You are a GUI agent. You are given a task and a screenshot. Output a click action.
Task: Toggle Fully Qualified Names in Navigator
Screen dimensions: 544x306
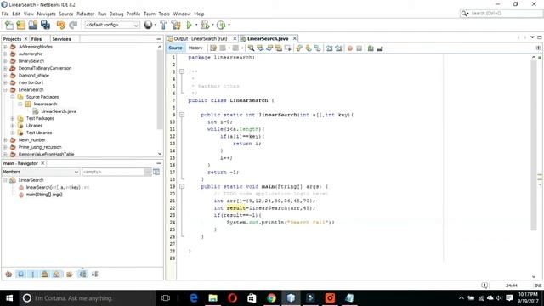coord(70,274)
